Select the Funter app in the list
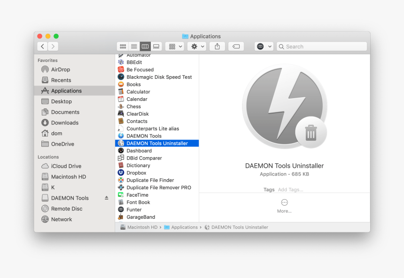 [x=157, y=210]
